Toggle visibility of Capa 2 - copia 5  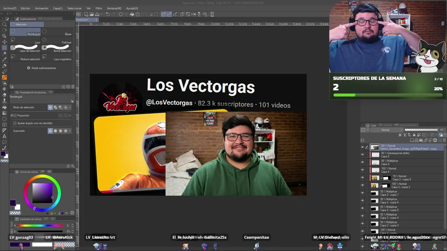pyautogui.click(x=362, y=208)
